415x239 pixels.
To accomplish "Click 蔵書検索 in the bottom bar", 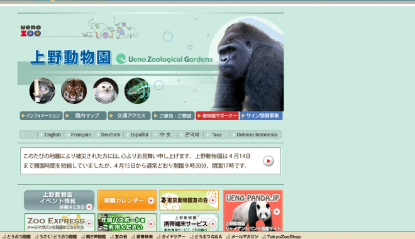I will [x=145, y=236].
